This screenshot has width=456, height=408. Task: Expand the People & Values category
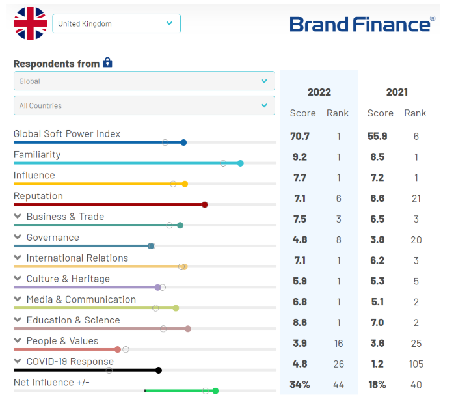[x=18, y=341]
